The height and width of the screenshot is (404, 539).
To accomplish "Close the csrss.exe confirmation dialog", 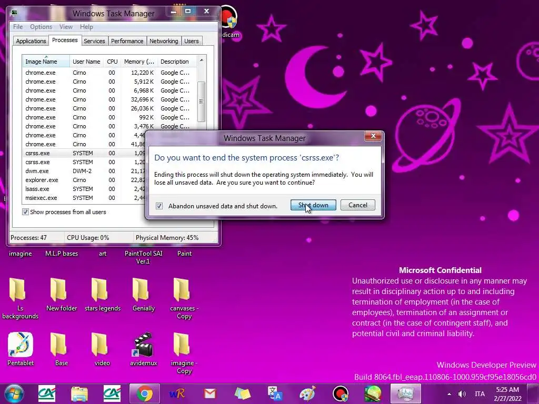I will 373,136.
